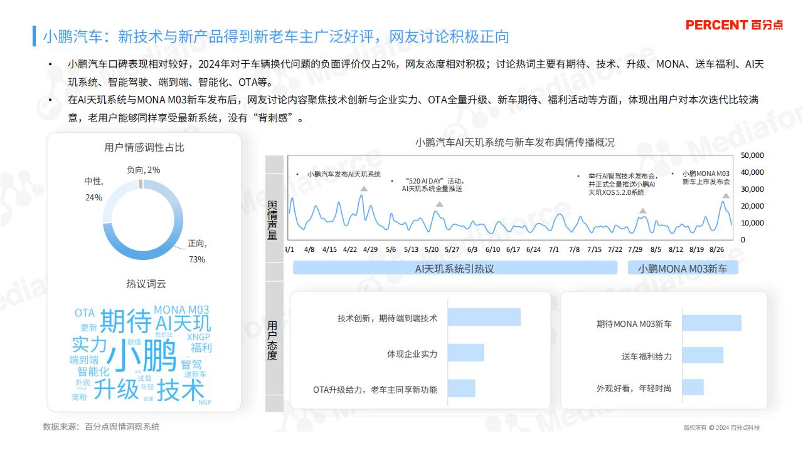Image resolution: width=803 pixels, height=451 pixels.
Task: Click the word 期待 in word cloud
Action: coord(125,321)
